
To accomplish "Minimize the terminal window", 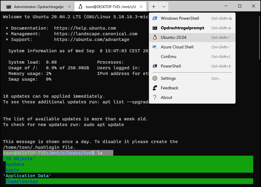I will coord(226,6).
